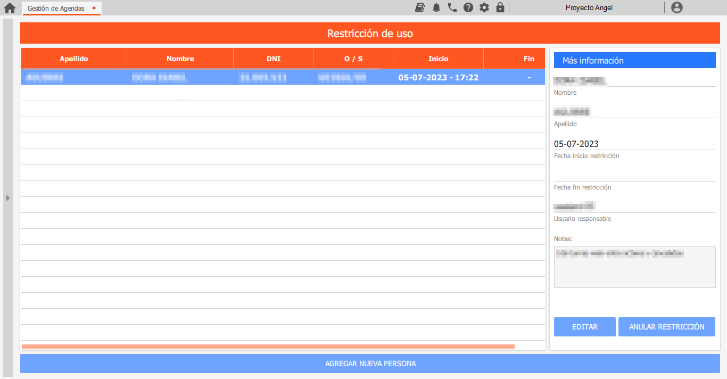Screen dimensions: 727x379
Task: Sort by the Apellido column header
Action: (x=73, y=59)
